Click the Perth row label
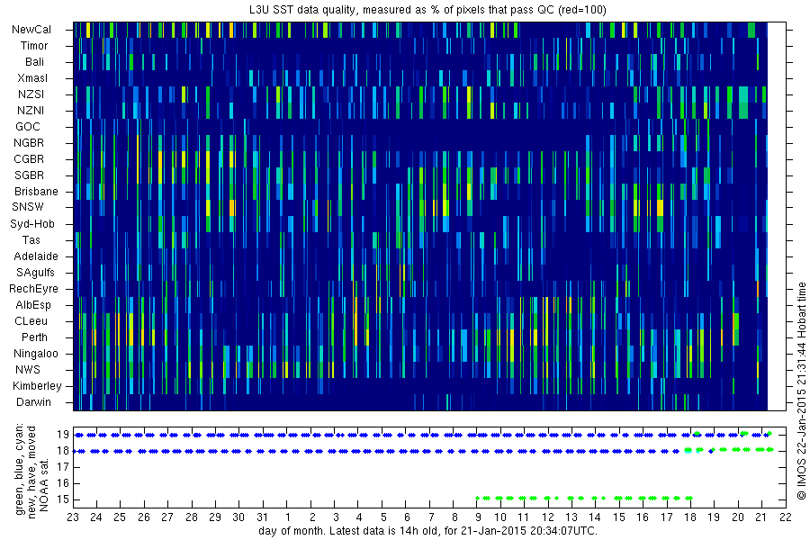The width and height of the screenshot is (810, 540). point(34,337)
